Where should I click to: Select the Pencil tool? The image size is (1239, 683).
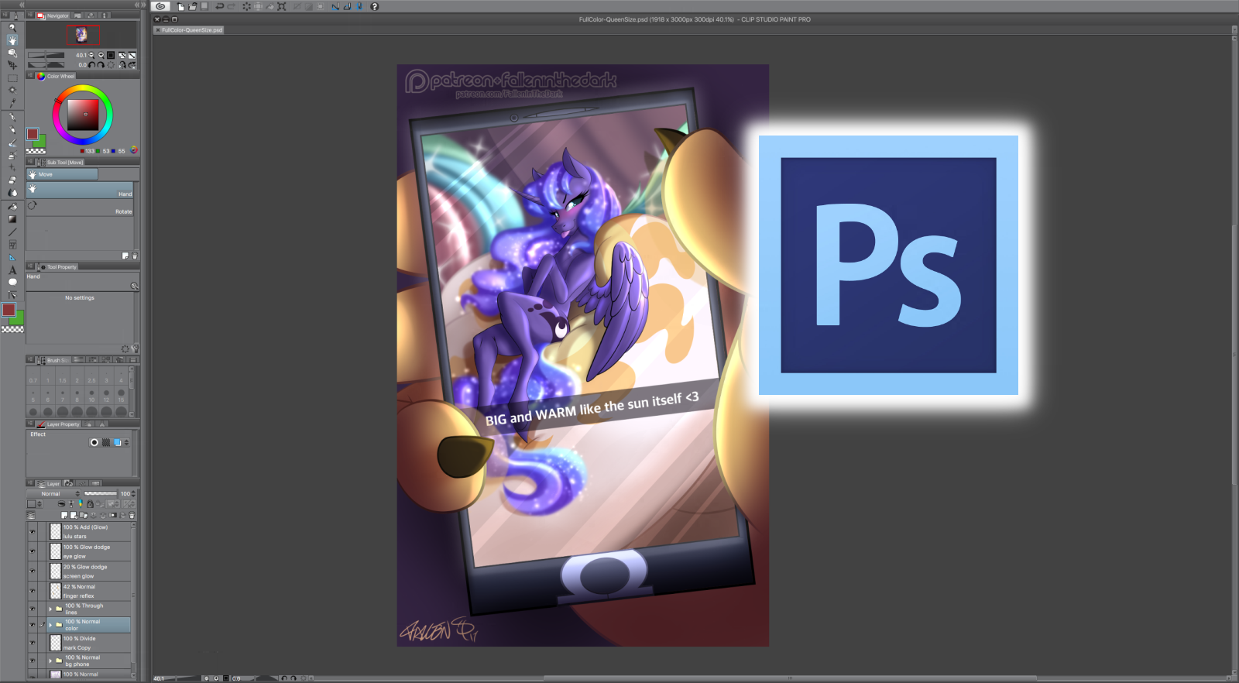(12, 130)
